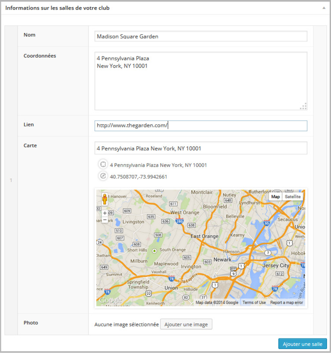Click the East Orange label on the map
Viewport: 331px width, 353px height.
pyautogui.click(x=204, y=236)
